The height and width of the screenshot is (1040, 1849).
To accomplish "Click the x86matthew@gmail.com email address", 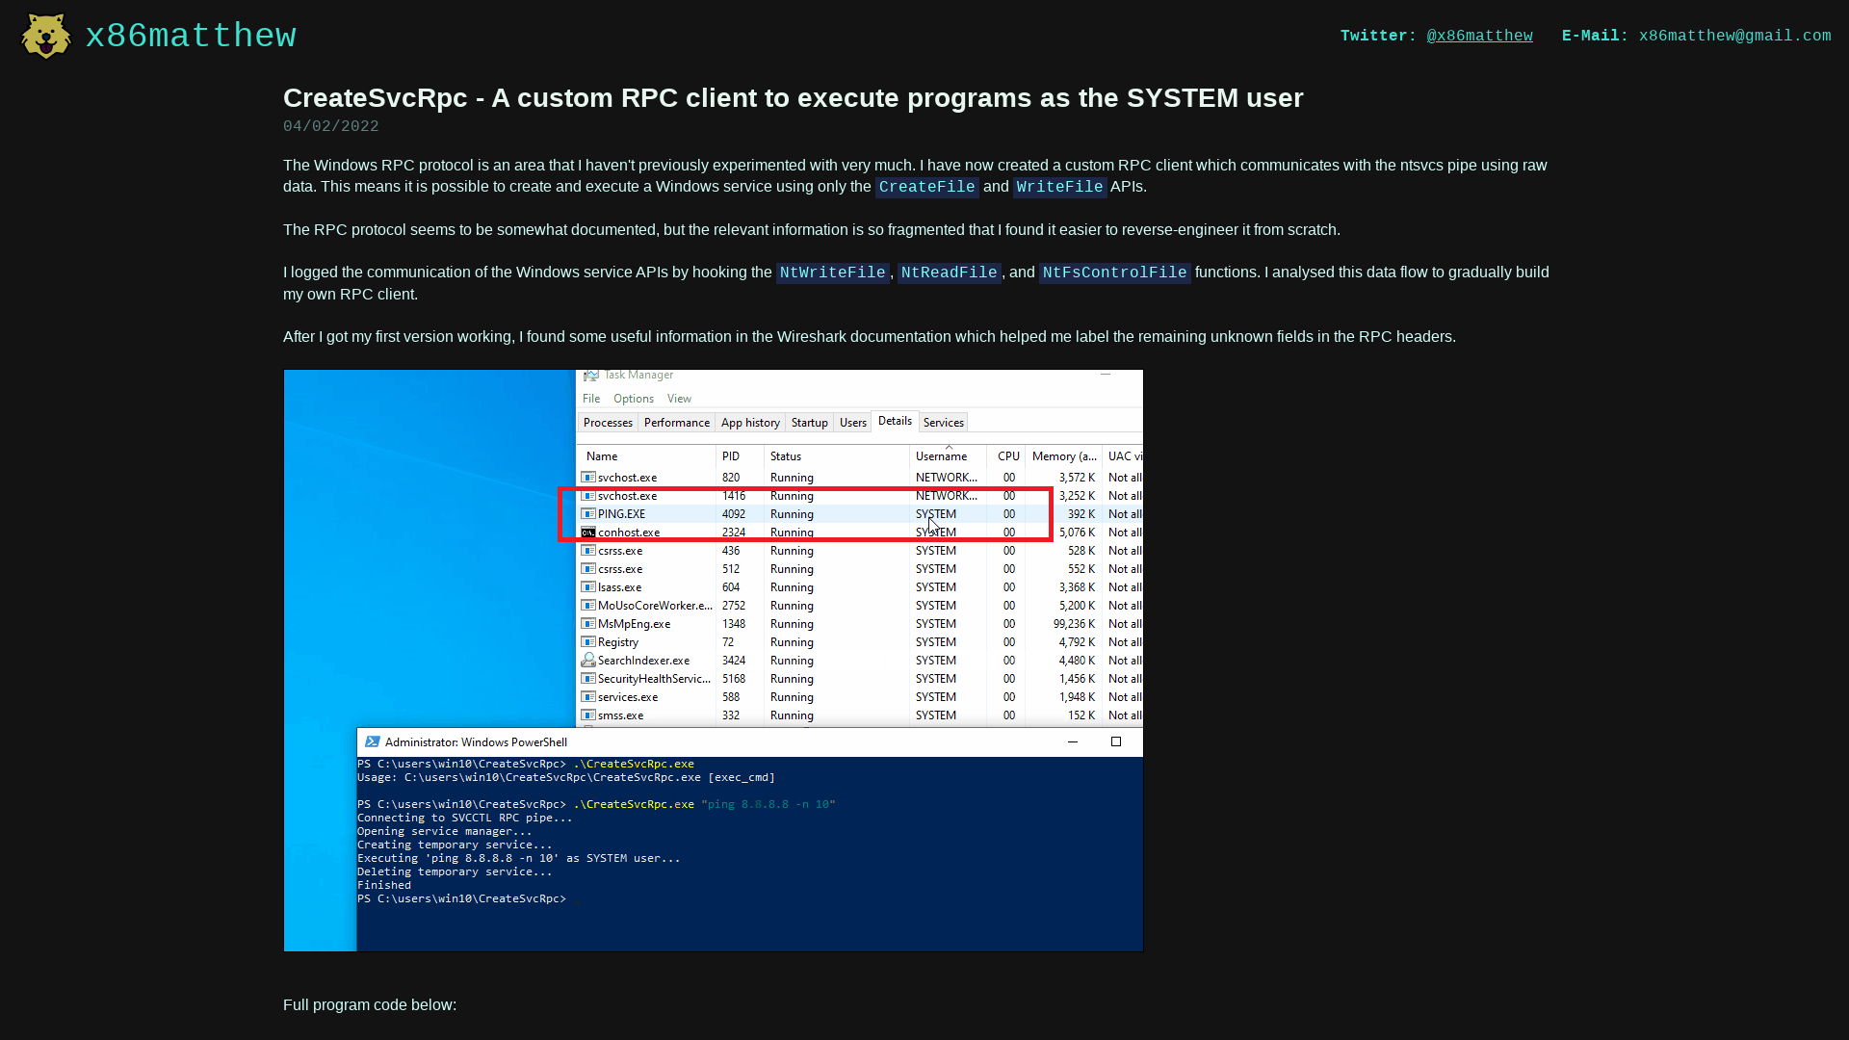I will tap(1734, 36).
